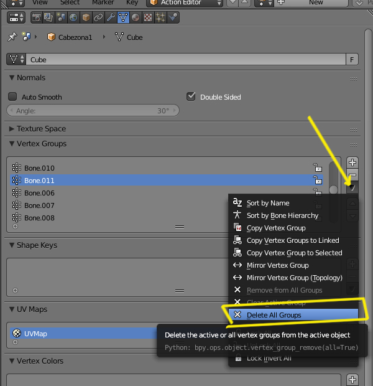Open the Scene properties tab
The image size is (373, 386).
61,17
